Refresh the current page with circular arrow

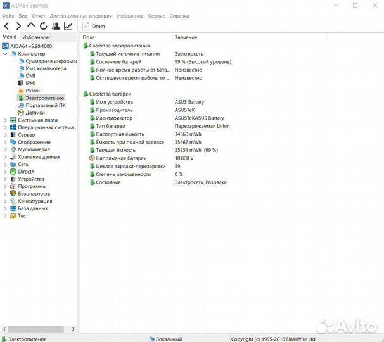tap(43, 26)
